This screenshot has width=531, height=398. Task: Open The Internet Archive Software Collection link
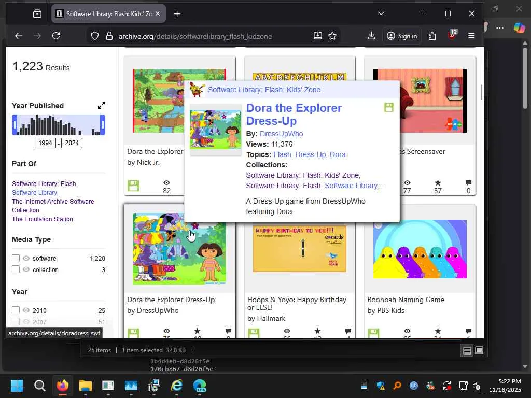pyautogui.click(x=53, y=206)
